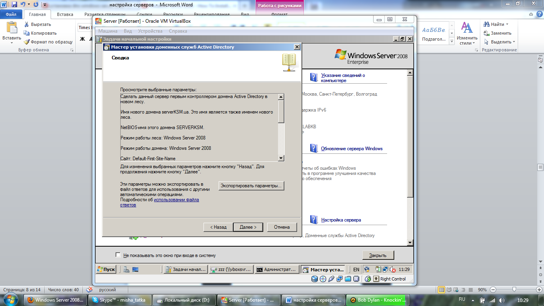This screenshot has height=306, width=544.
Task: Click the Вставить (Paste) clipboard icon
Action: [12, 27]
